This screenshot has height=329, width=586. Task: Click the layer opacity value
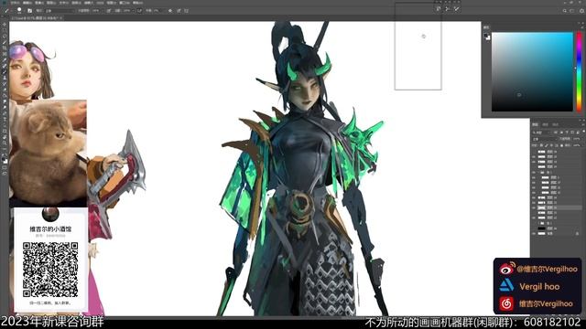coord(577,139)
